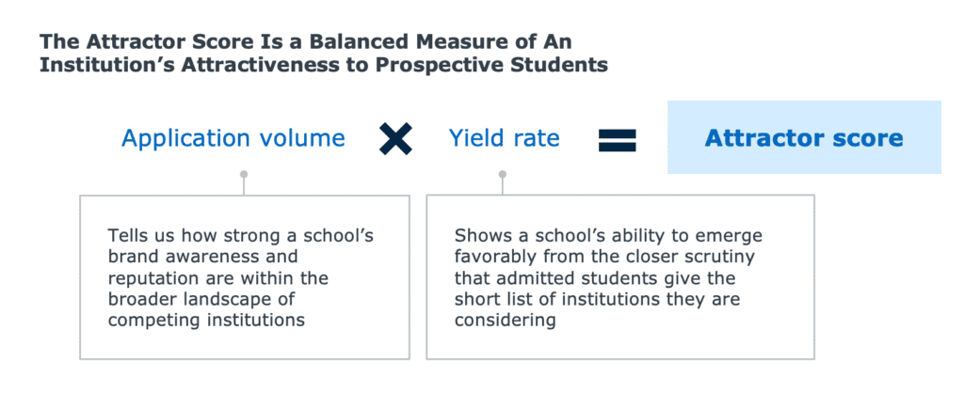Viewport: 964px width, 393px height.
Task: Select the text 'Shows a school's ability to emerge'
Action: [608, 236]
